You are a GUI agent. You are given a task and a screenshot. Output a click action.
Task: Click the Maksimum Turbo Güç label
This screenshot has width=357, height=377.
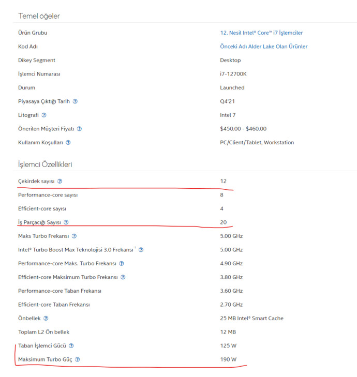tap(45, 359)
